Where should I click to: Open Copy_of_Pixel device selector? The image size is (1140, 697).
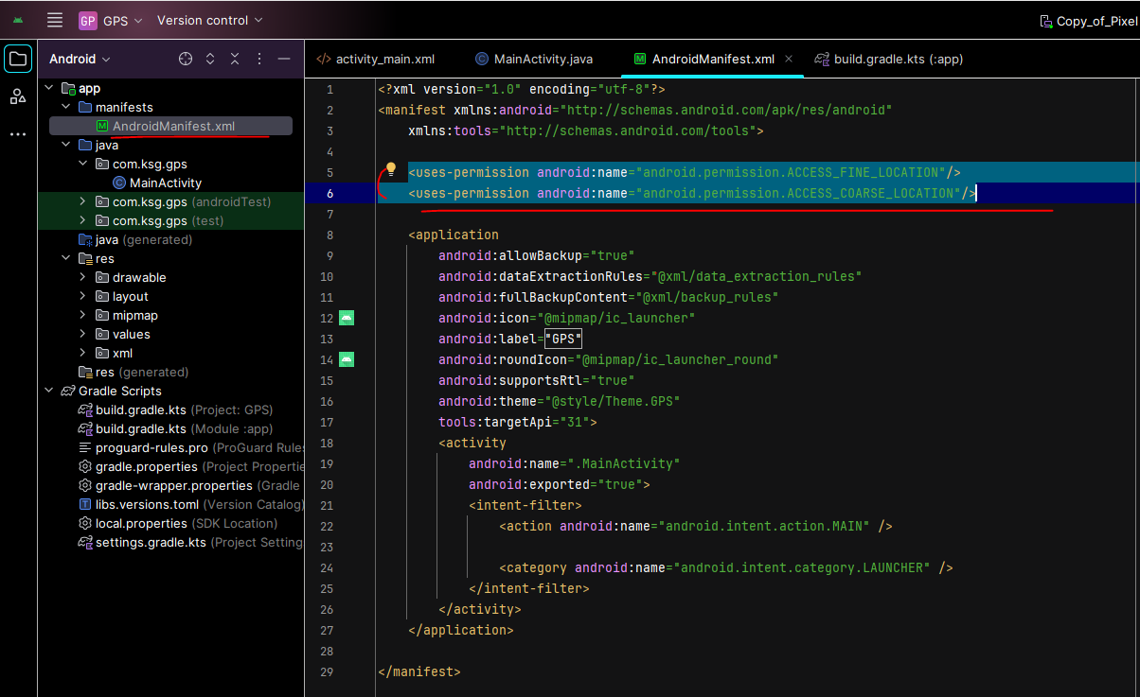1089,20
